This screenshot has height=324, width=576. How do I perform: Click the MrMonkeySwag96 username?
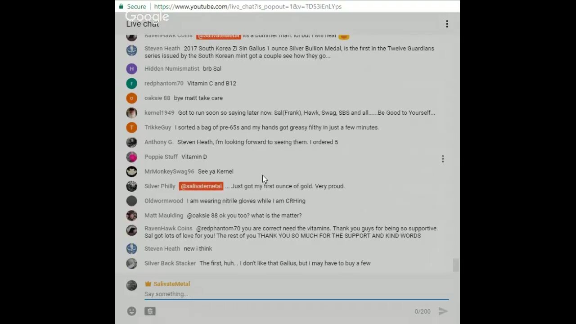(x=169, y=171)
